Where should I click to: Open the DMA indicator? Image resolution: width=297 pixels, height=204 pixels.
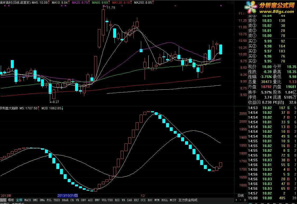[42, 200]
